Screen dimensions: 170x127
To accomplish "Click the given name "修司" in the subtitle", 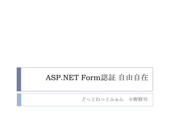I will click(143, 100).
